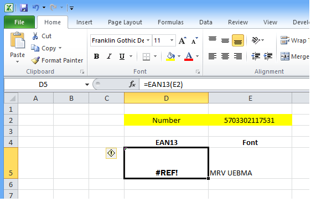Open the Copy dropdown arrow

coord(60,48)
